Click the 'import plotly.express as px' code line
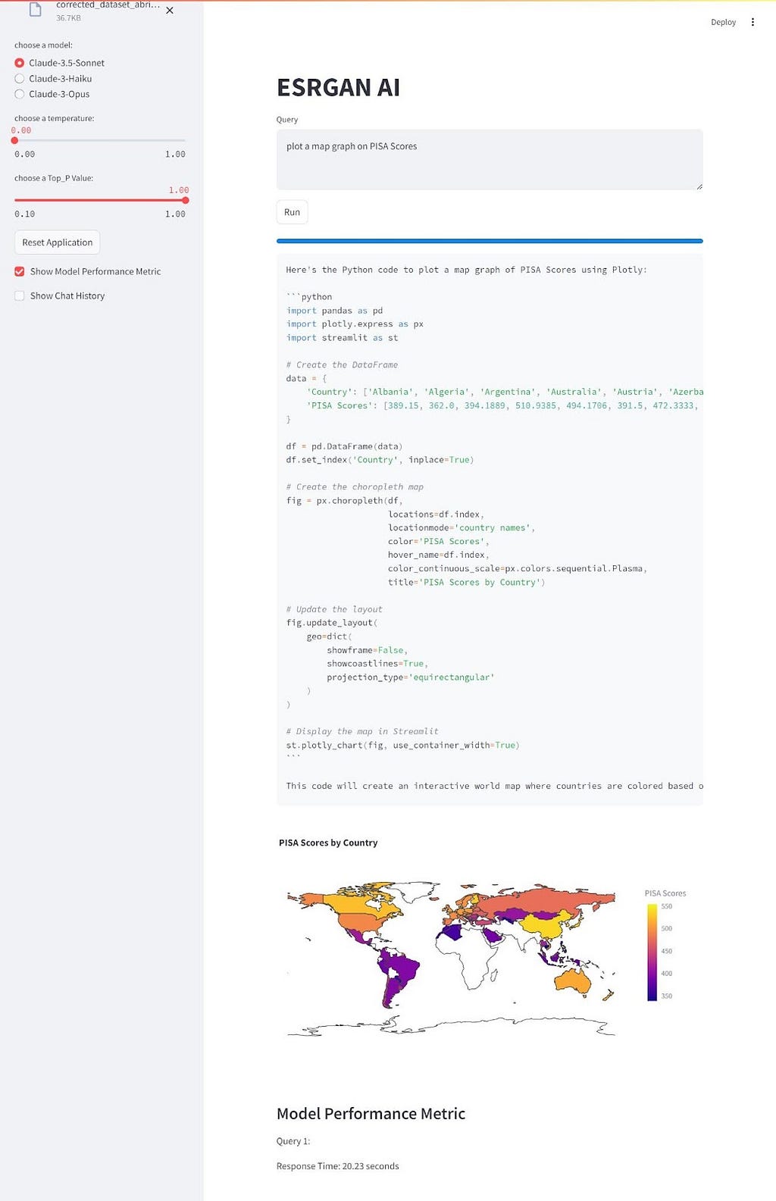The width and height of the screenshot is (776, 1201). (355, 324)
